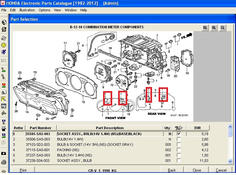Click price 5,88 in EUR column

(205, 145)
